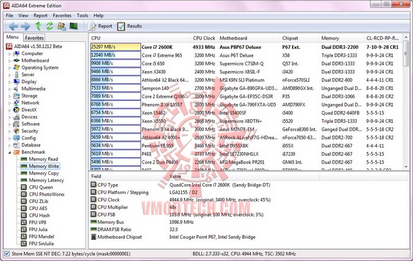The height and width of the screenshot is (261, 413).
Task: Click the Forward navigation arrow
Action: pyautogui.click(x=25, y=26)
